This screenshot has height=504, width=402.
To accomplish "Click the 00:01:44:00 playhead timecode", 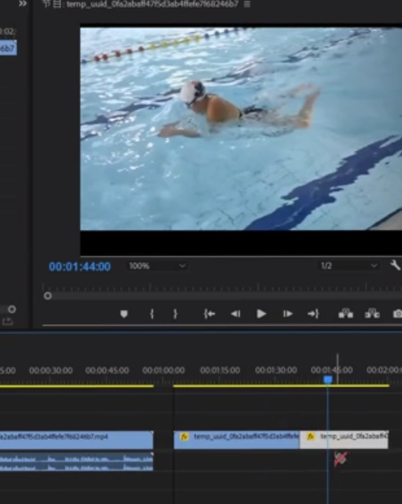I will pos(80,267).
